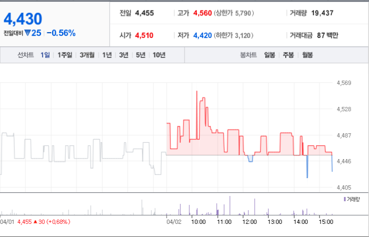Open the 월봉 candlestick chart
Viewport: 369px width, 237px height.
tap(307, 55)
